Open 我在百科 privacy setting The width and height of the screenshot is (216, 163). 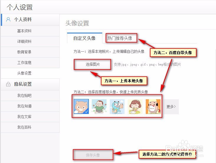click(x=30, y=127)
